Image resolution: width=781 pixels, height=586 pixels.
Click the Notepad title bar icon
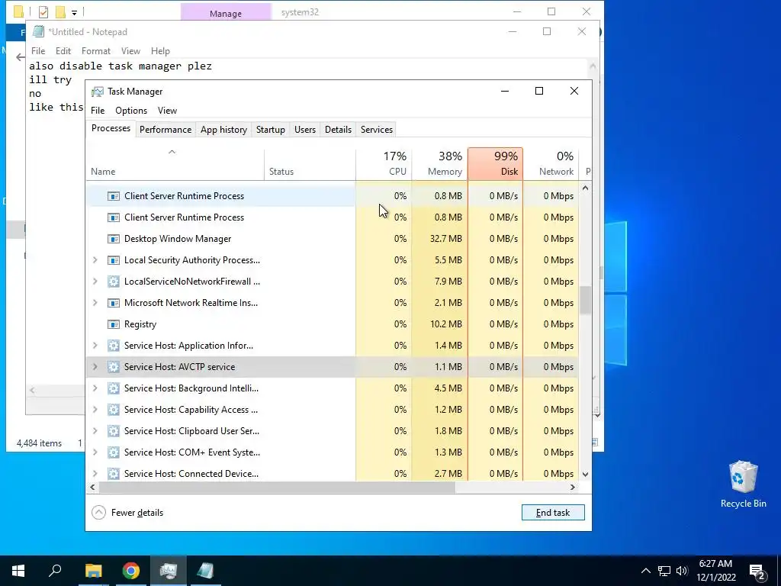coord(38,32)
